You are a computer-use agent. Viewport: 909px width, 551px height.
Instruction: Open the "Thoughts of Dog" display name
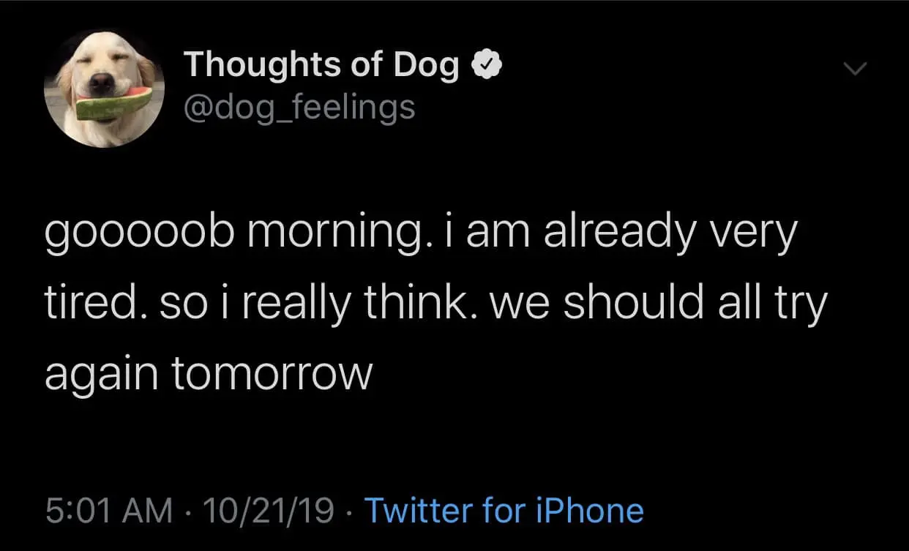[322, 66]
